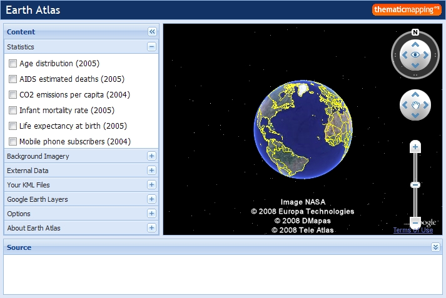Select the Google Earth Layers header
The height and width of the screenshot is (298, 446).
click(81, 199)
